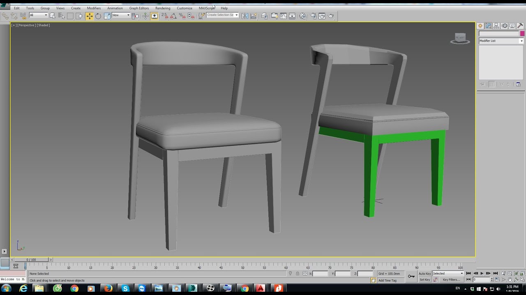Viewport: 526px width, 295px height.
Task: Toggle Spinner Snap
Action: click(x=191, y=16)
